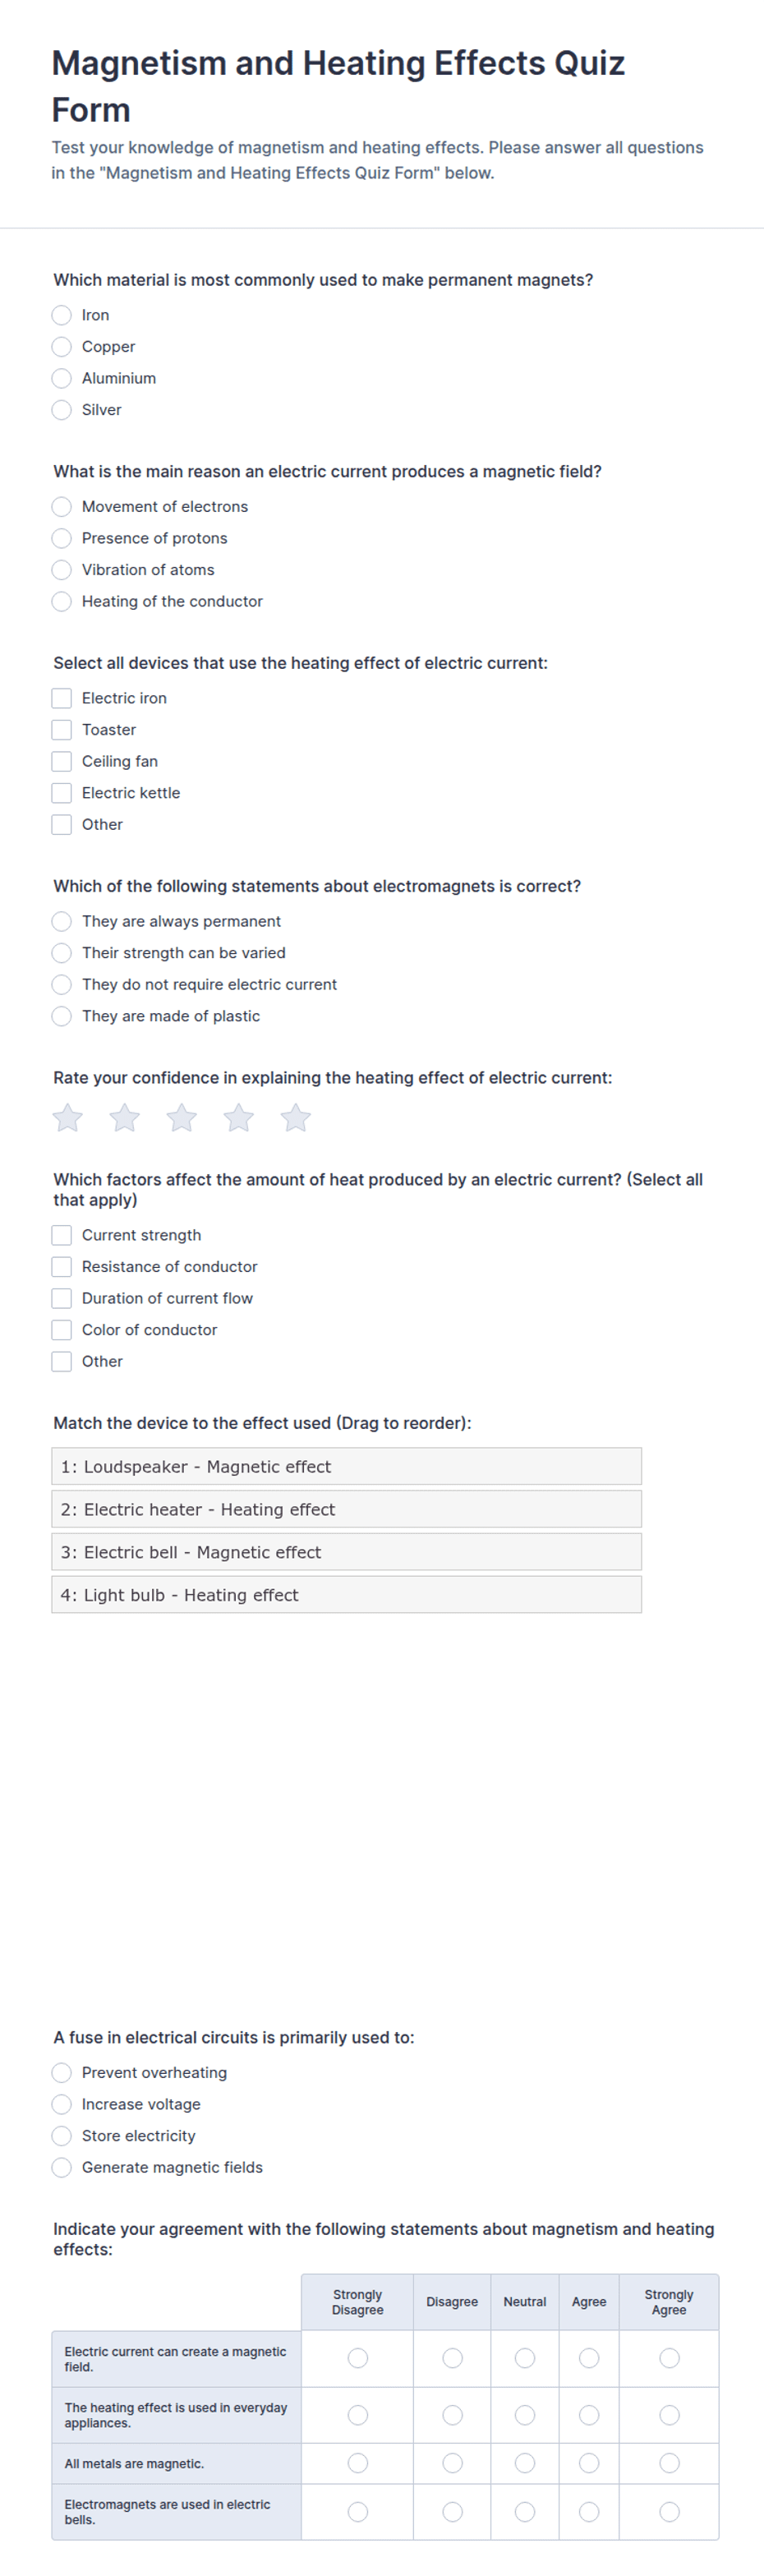This screenshot has height=2576, width=764.
Task: Mark Strongly Agree for electric current statement
Action: pos(669,2358)
